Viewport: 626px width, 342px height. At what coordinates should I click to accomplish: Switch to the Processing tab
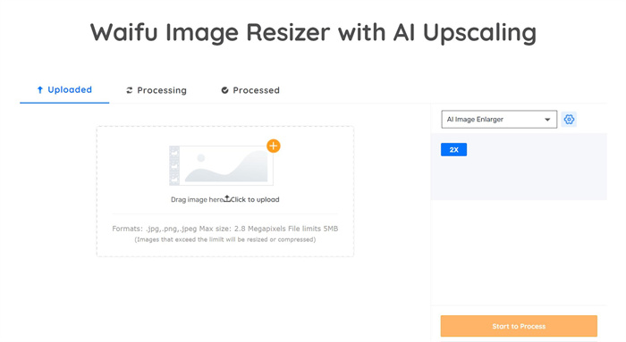click(156, 90)
